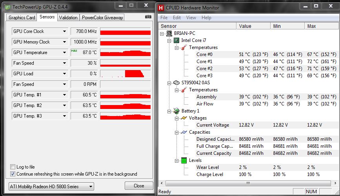The height and width of the screenshot is (196, 340).
Task: Click the GPU Load red history graph
Action: pos(125,74)
